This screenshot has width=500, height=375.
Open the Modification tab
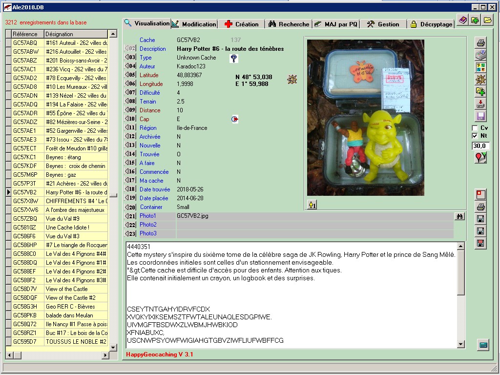click(194, 24)
